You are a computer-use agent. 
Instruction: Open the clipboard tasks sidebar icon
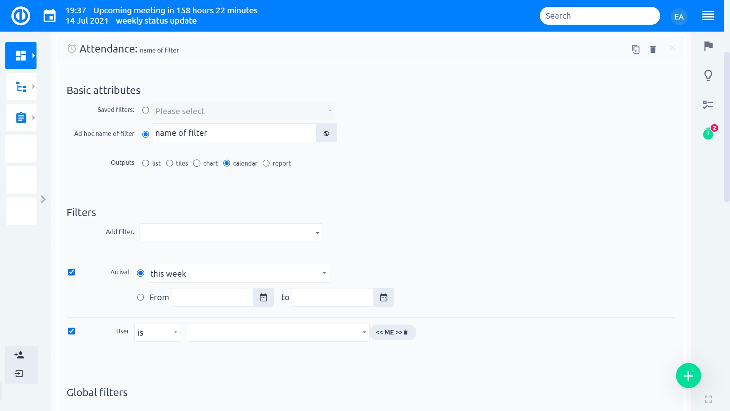(x=21, y=118)
